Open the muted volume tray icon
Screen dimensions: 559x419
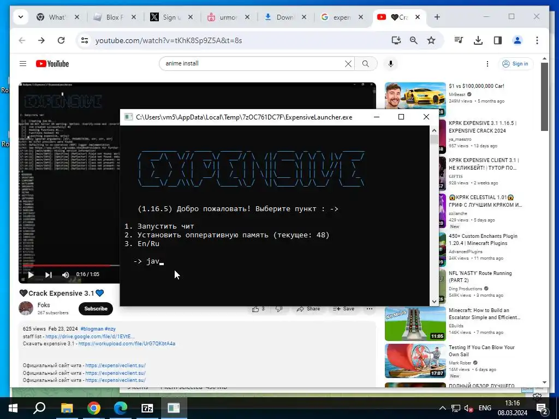click(x=468, y=408)
